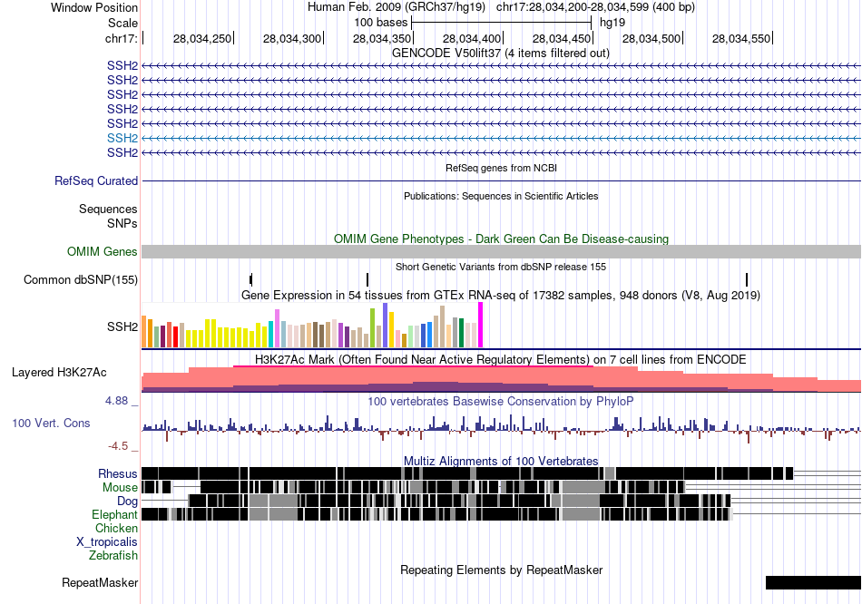This screenshot has width=862, height=604.
Task: Open the GENCODE V50lift37 track title
Action: coord(501,54)
